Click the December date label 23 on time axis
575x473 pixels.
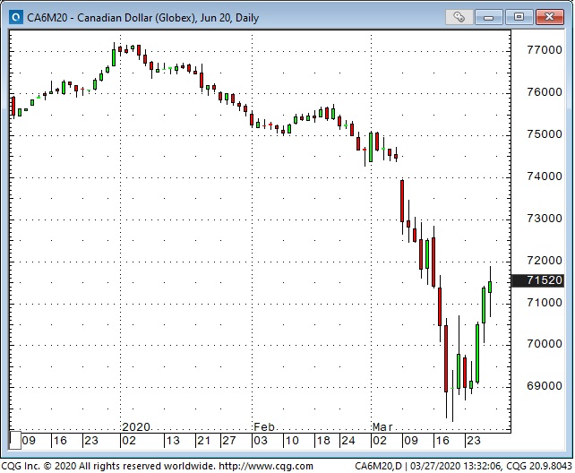pyautogui.click(x=91, y=441)
